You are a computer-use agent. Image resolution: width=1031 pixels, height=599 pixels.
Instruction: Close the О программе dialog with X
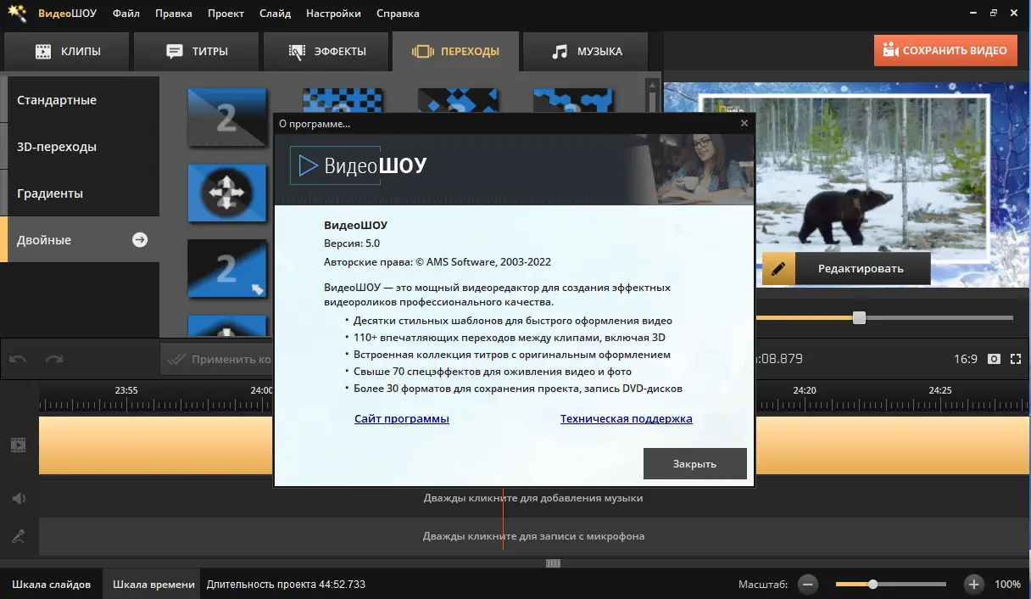(x=744, y=123)
